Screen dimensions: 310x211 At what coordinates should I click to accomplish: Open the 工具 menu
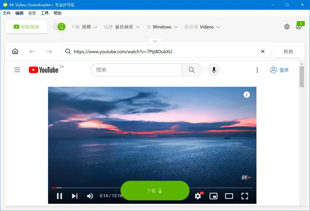point(44,13)
